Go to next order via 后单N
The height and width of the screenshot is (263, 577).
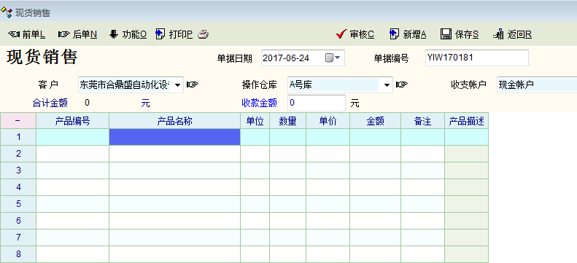tap(77, 34)
